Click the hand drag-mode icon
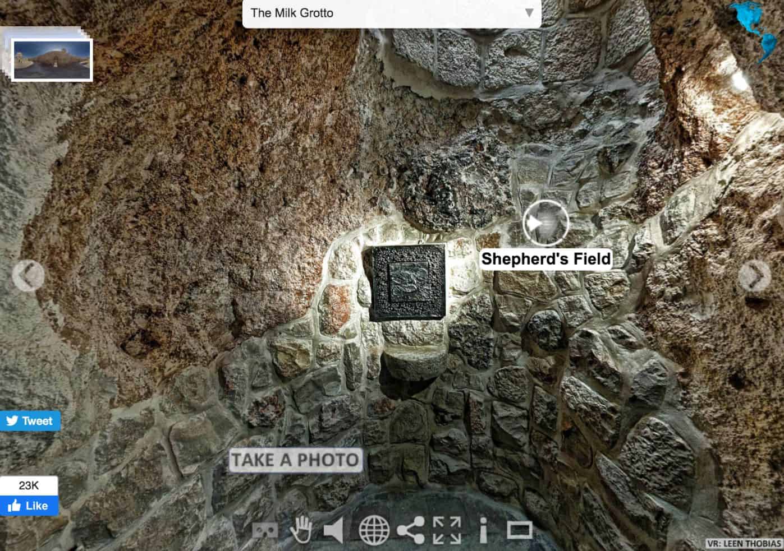The width and height of the screenshot is (784, 551). (301, 530)
